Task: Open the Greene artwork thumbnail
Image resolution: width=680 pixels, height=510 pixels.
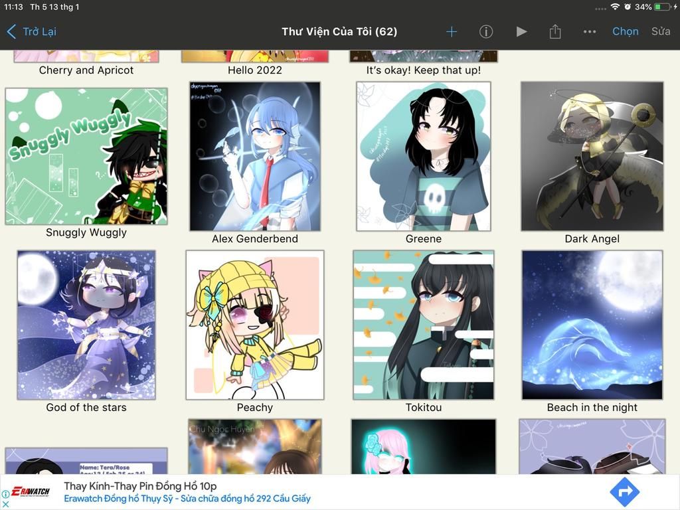Action: click(423, 156)
